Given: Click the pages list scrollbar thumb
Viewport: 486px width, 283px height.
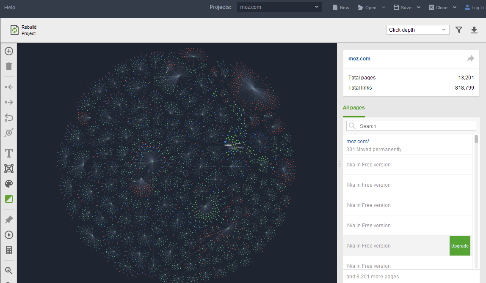Looking at the screenshot, I should coord(476,139).
